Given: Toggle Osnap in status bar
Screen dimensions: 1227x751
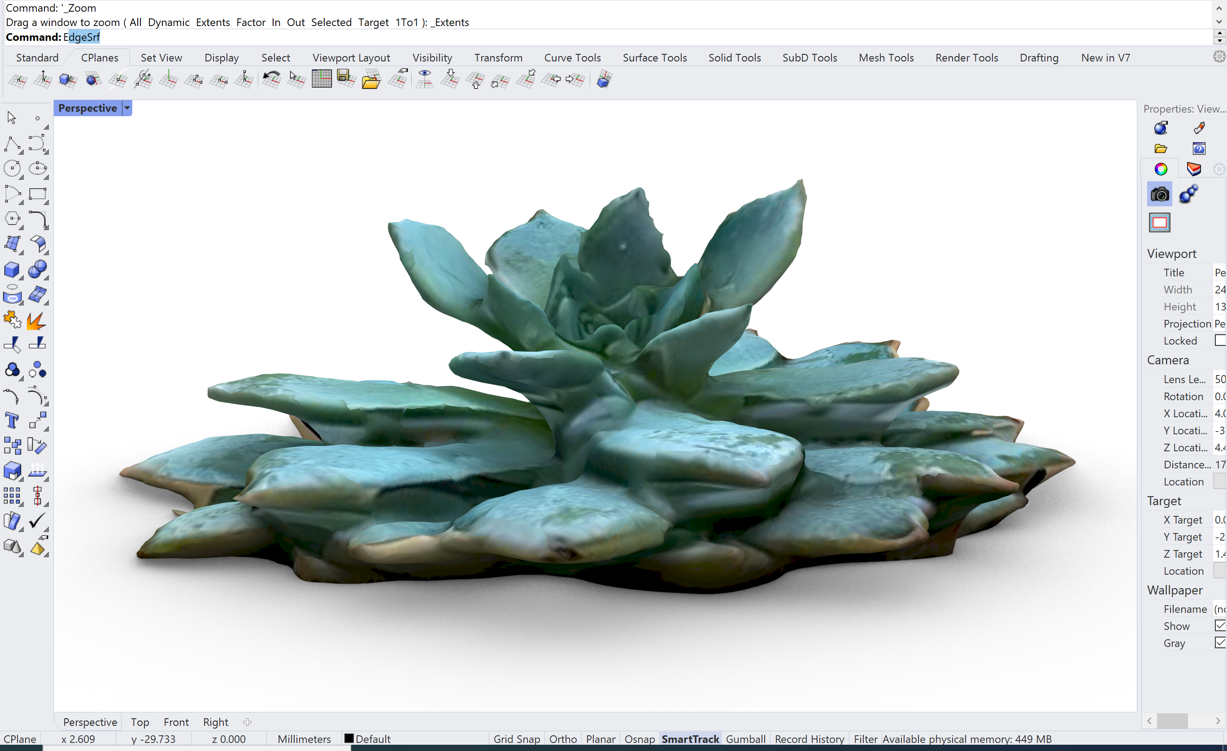Looking at the screenshot, I should [640, 739].
